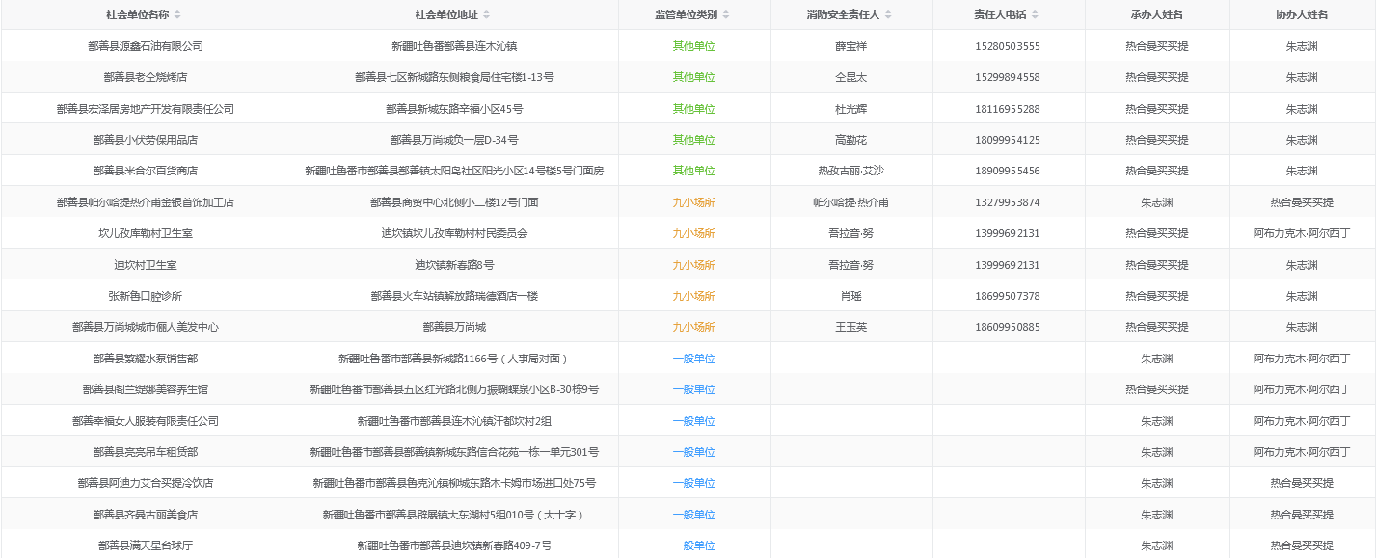The image size is (1376, 558).
Task: Click 一般单位 tag in 鄯善县满天星台球厅 row
Action: [x=693, y=545]
